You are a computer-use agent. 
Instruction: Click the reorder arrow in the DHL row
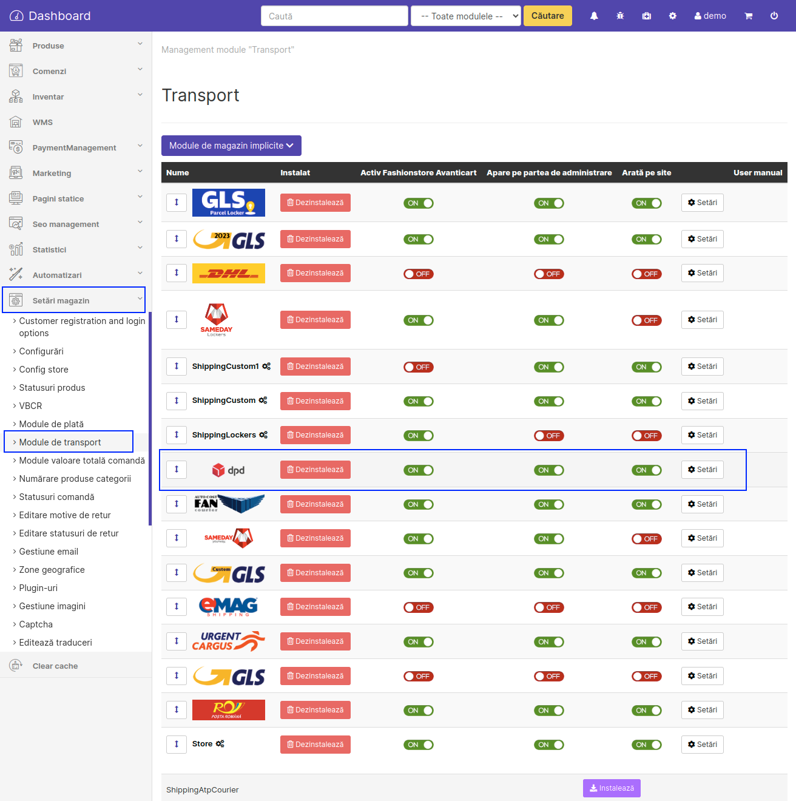click(177, 272)
